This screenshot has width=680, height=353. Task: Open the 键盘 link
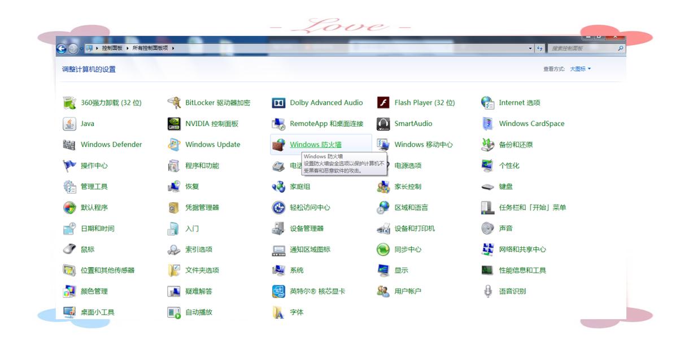(505, 186)
